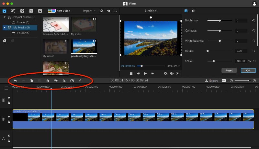Open the Speed adjustment icon

(x=72, y=80)
